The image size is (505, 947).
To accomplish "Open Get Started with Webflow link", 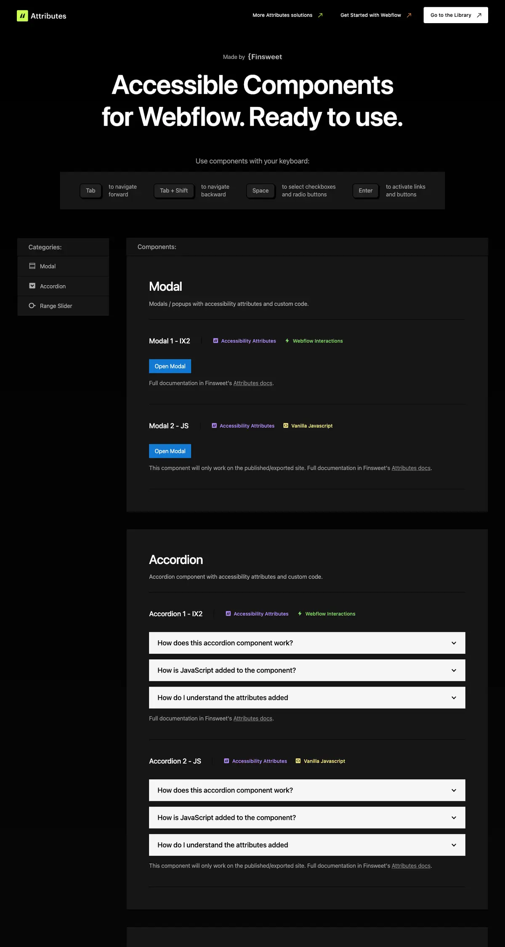I will tap(376, 15).
